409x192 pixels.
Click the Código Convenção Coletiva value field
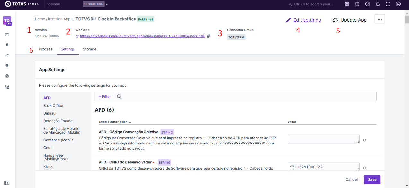(323, 139)
